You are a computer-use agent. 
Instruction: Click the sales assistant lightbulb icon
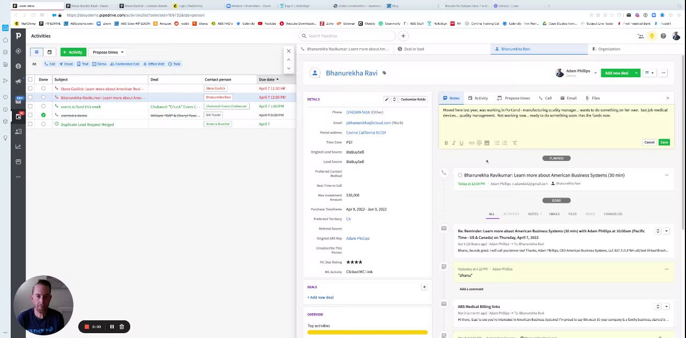652,36
